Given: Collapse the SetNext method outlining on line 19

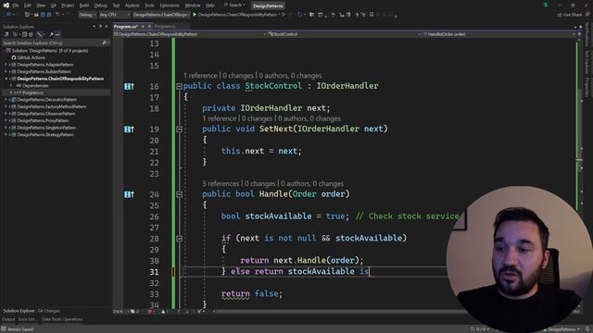Looking at the screenshot, I should [x=179, y=129].
